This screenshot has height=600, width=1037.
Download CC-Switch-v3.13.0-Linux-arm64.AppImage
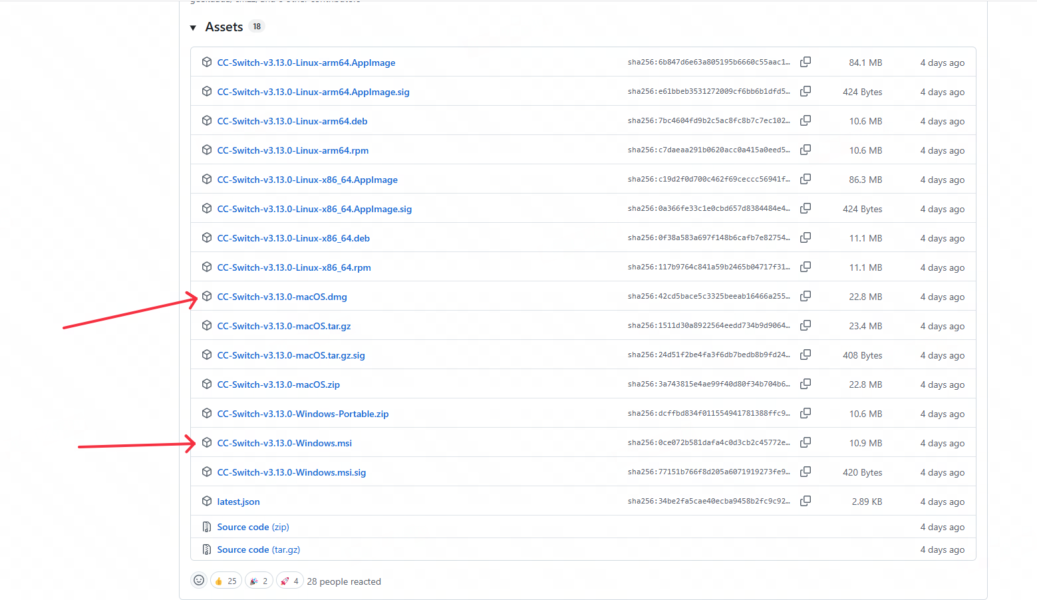click(306, 63)
